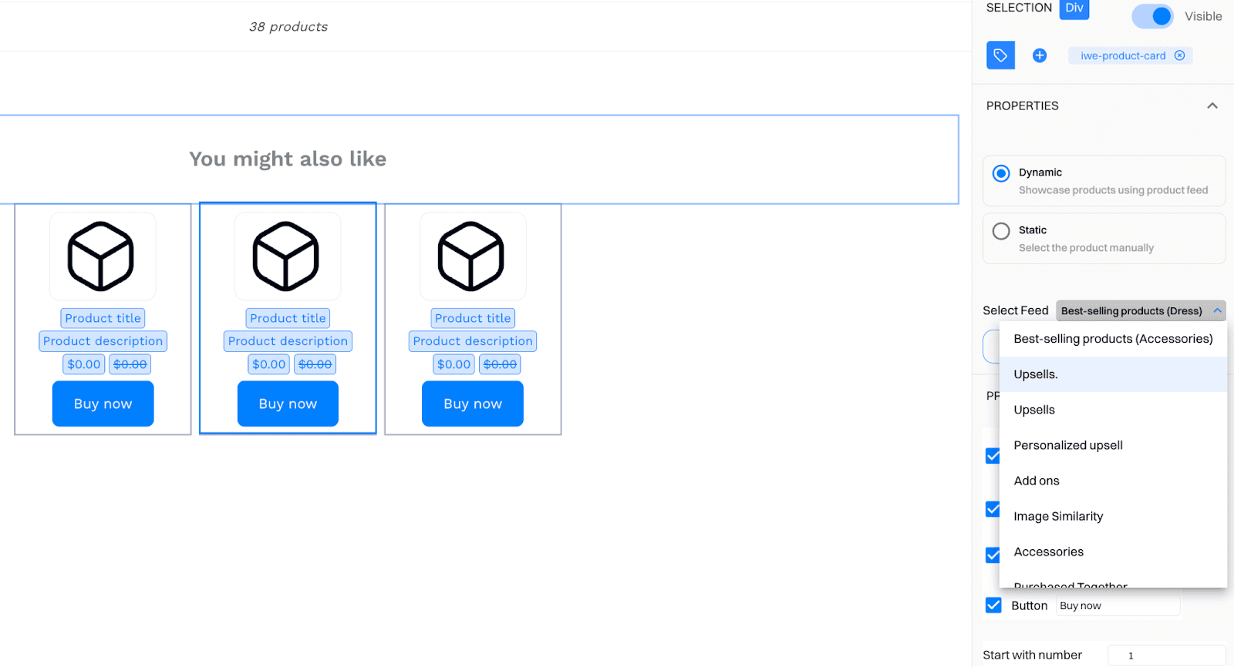Viewport: 1234px width, 667px height.
Task: Click the Start with number field
Action: pos(1165,655)
